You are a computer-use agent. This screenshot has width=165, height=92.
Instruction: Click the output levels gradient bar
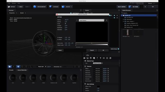click(x=92, y=45)
